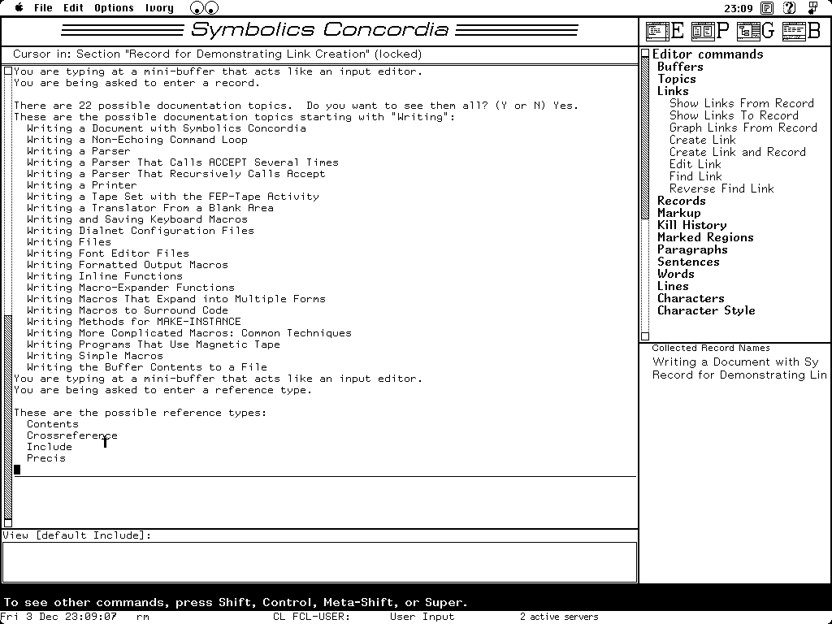
Task: Run the Find Link command under Edit Link
Action: [x=695, y=176]
